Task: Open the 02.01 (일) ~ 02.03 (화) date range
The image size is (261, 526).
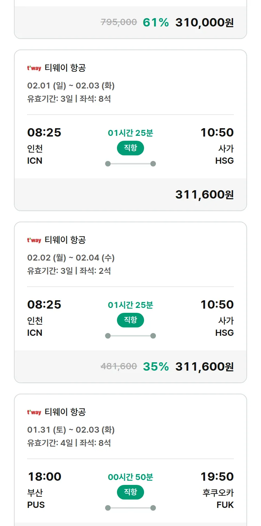Action: tap(71, 86)
